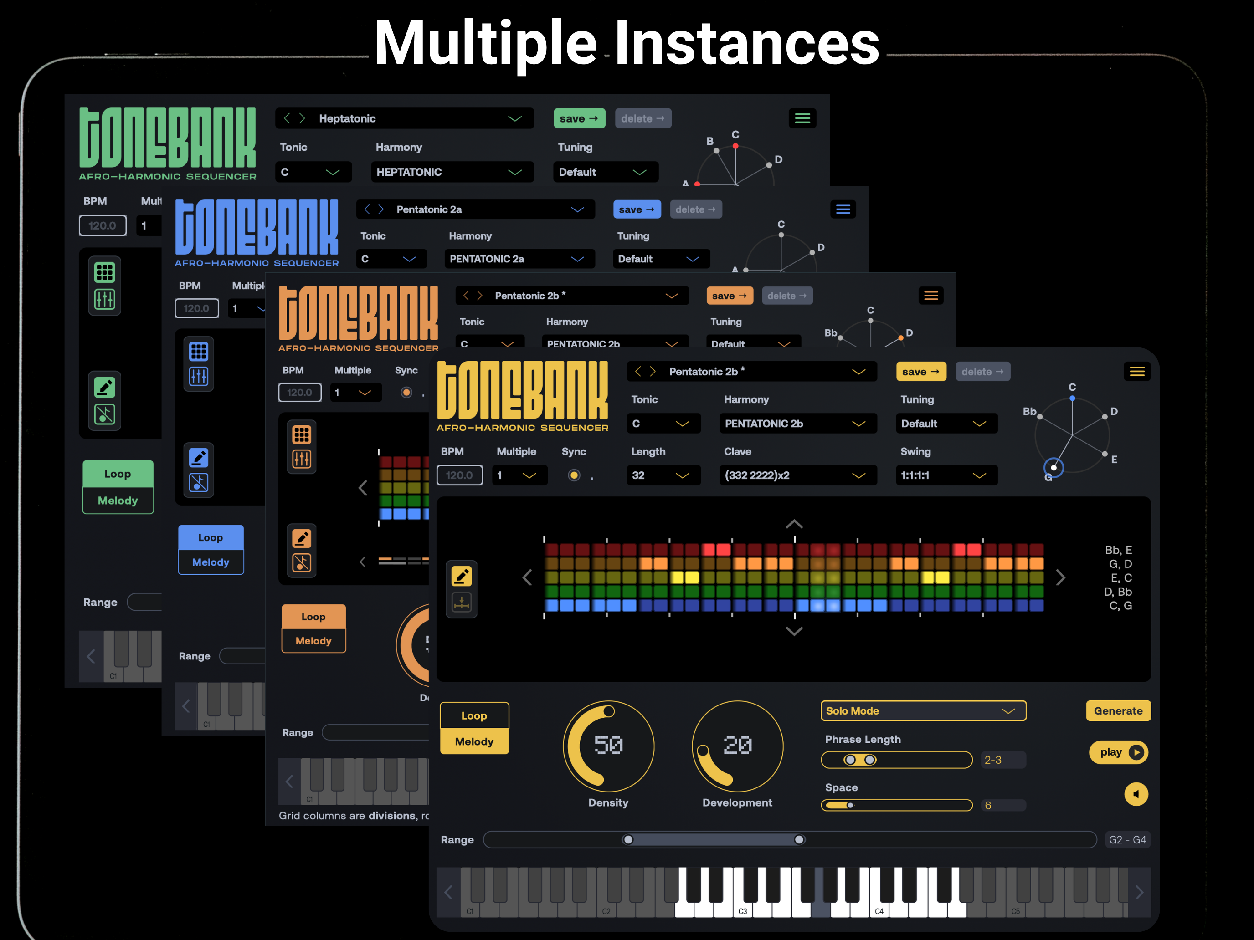This screenshot has height=940, width=1254.
Task: Open grid view in green window
Action: click(x=104, y=272)
